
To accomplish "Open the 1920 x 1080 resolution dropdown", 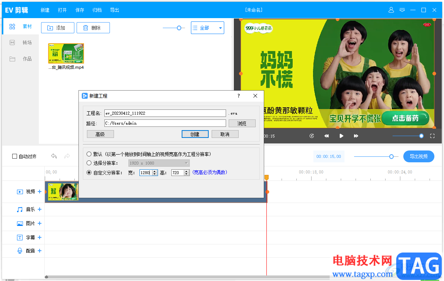I will click(159, 163).
